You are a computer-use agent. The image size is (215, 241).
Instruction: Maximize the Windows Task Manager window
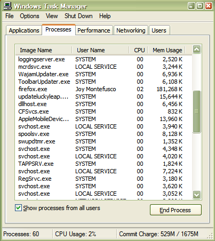(x=200, y=6)
